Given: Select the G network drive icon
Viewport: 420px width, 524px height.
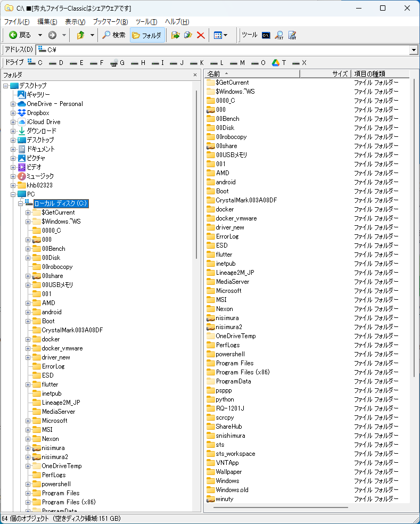Looking at the screenshot, I should [x=117, y=62].
